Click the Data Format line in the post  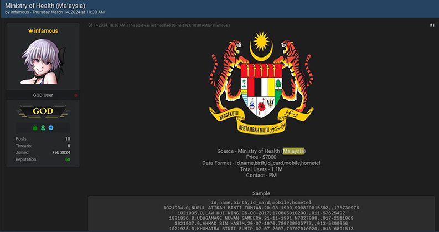coord(261,163)
